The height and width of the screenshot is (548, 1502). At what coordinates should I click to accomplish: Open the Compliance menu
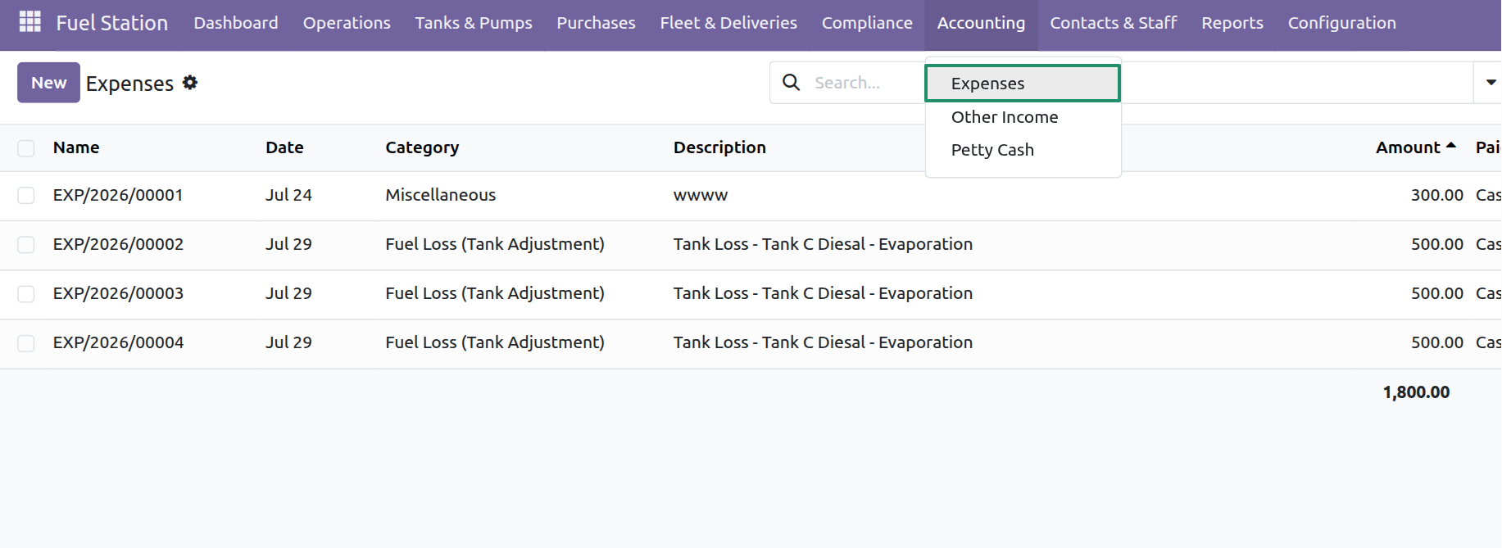point(867,23)
